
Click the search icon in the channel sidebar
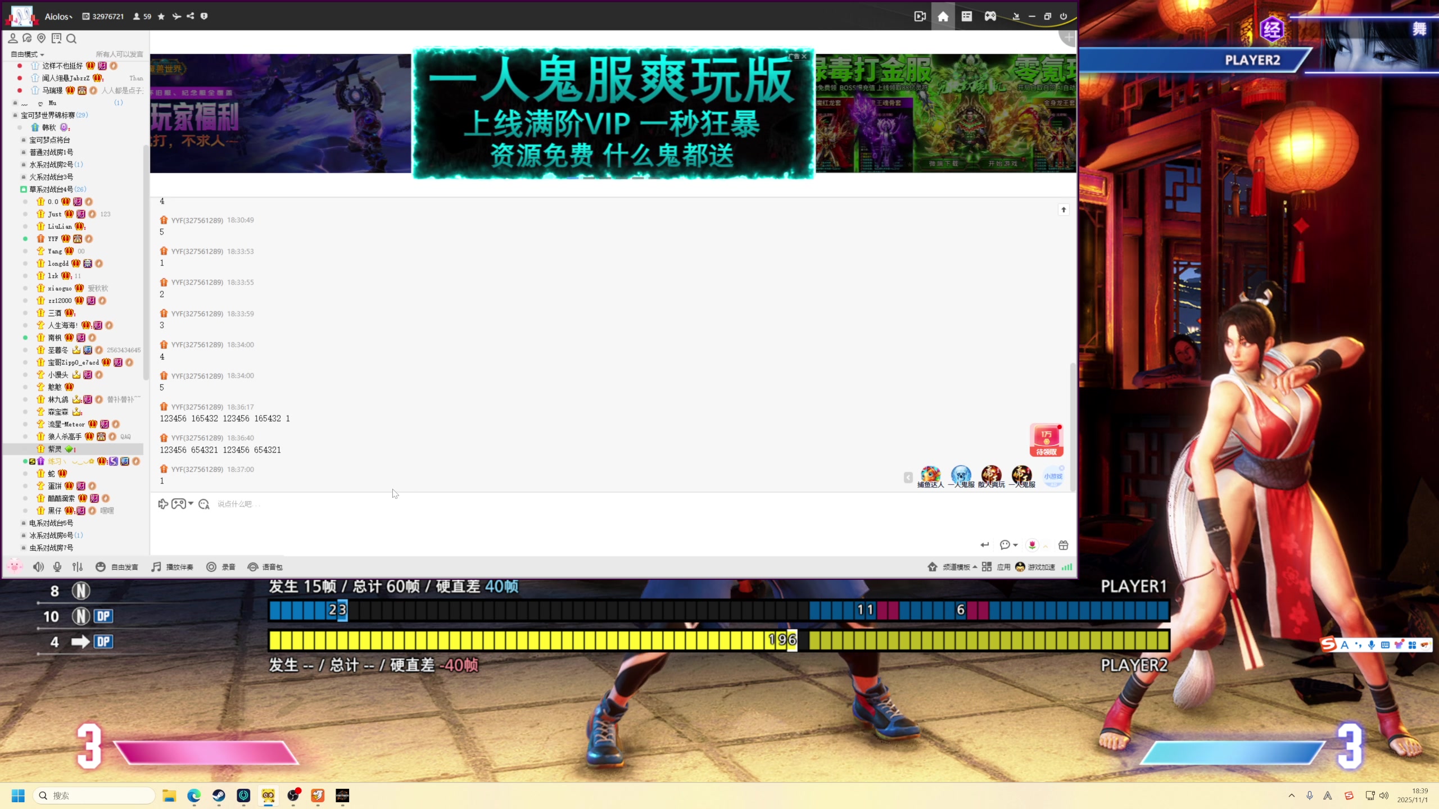(71, 39)
